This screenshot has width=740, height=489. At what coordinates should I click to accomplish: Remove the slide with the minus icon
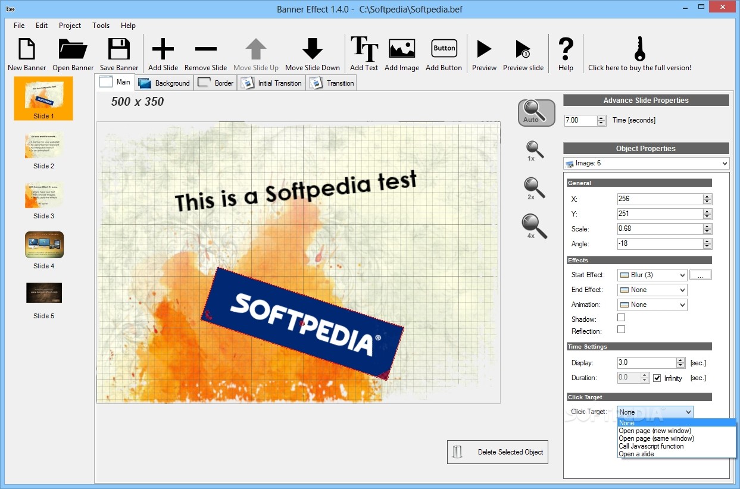tap(206, 49)
